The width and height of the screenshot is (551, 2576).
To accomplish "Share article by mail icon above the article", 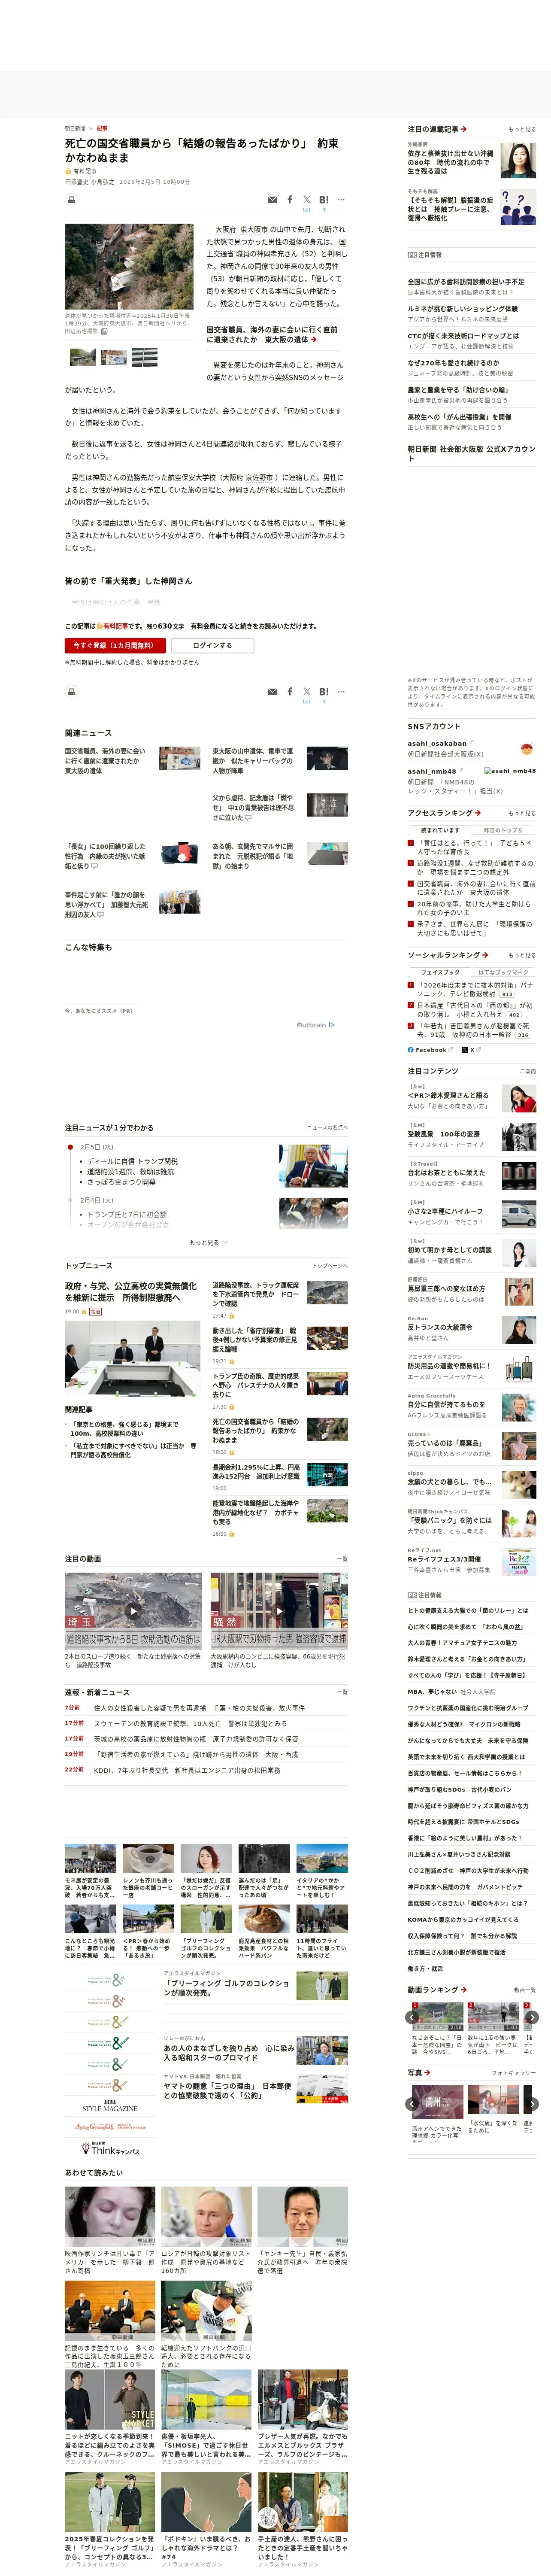I will coord(272,200).
